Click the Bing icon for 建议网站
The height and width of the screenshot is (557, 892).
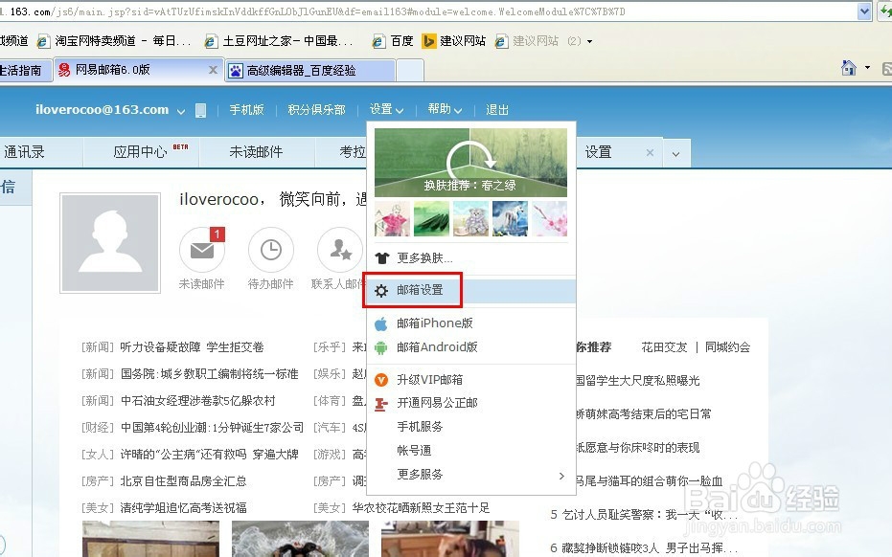click(x=428, y=41)
